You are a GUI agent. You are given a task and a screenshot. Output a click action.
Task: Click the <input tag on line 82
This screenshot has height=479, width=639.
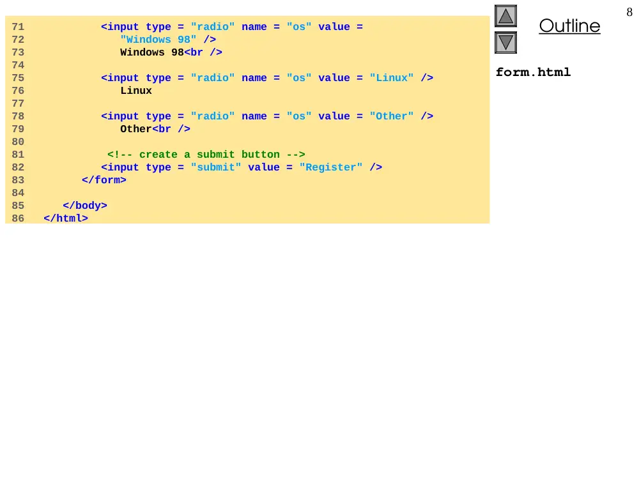point(120,167)
